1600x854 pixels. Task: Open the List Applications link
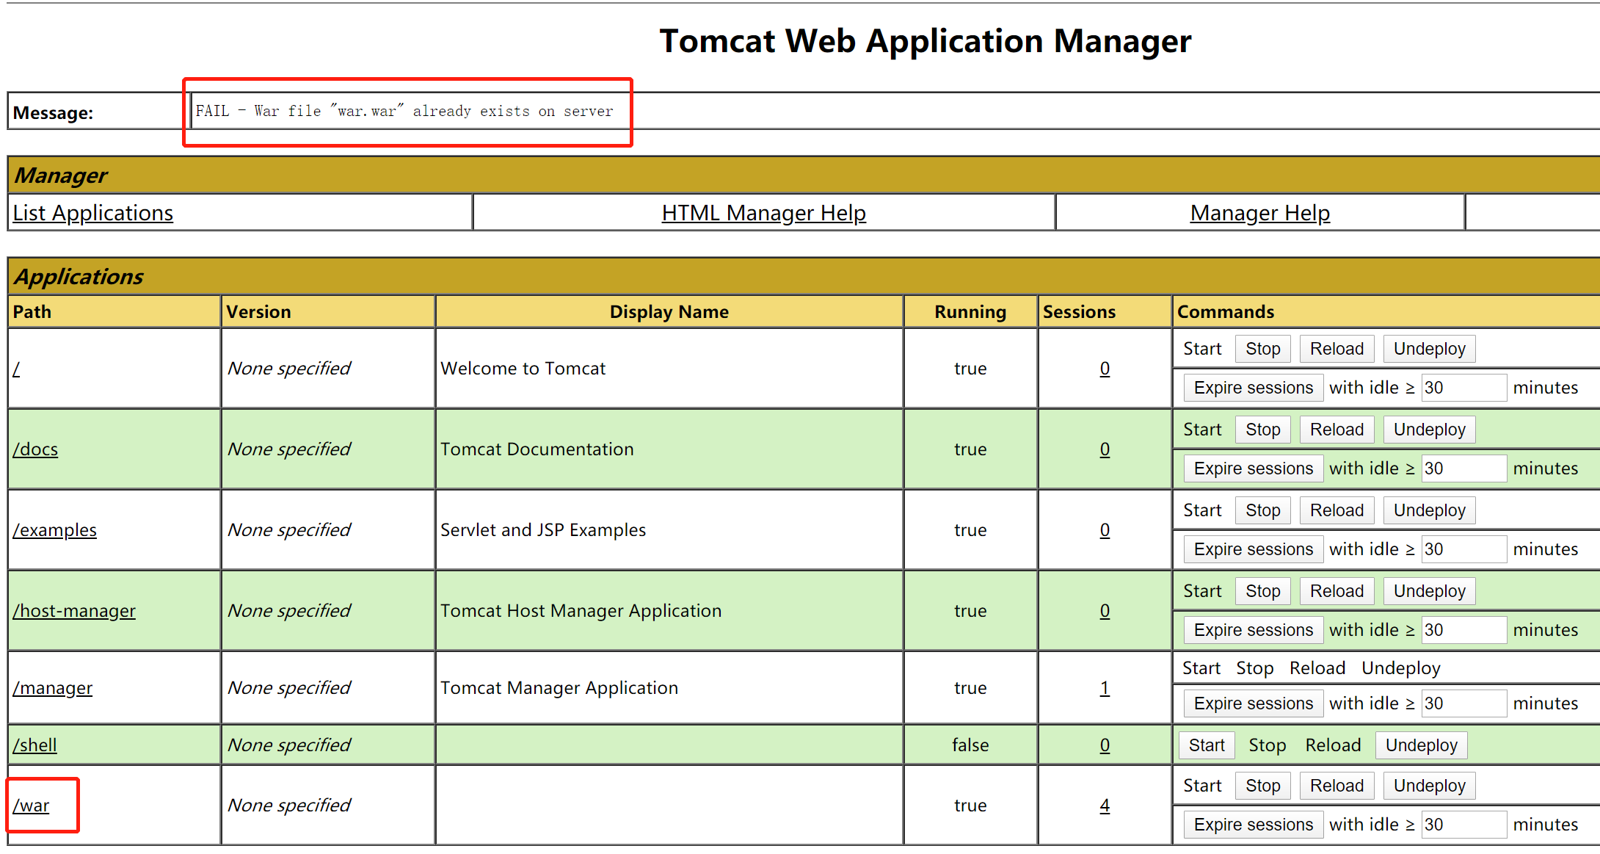pyautogui.click(x=93, y=213)
